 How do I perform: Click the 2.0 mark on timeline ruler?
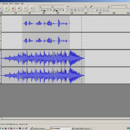click(x=30, y=13)
